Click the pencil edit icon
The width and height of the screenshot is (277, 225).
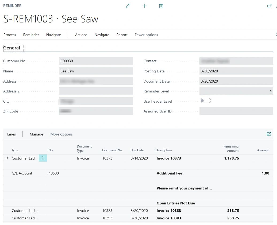click(x=128, y=6)
